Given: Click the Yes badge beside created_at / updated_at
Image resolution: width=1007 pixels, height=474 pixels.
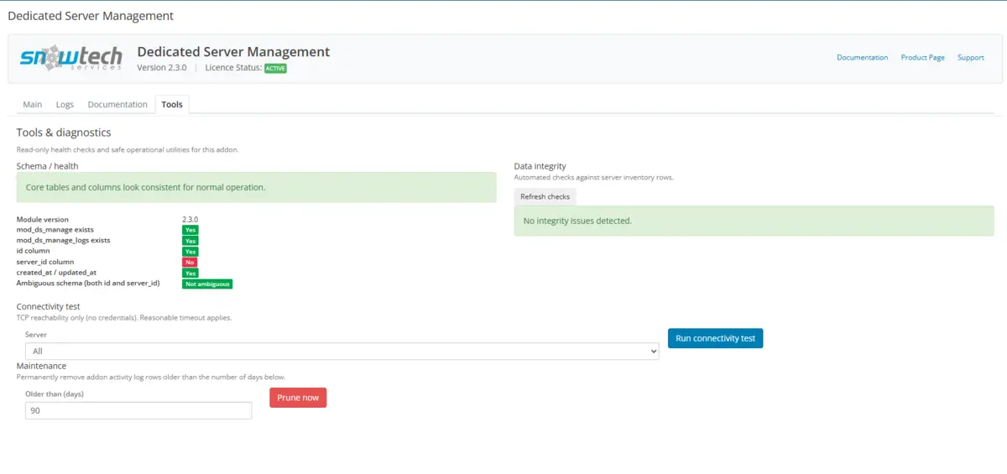Looking at the screenshot, I should click(x=190, y=273).
